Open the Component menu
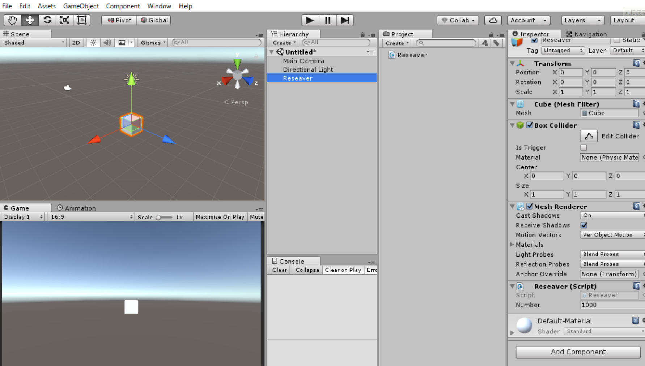Image resolution: width=645 pixels, height=366 pixels. coord(123,6)
